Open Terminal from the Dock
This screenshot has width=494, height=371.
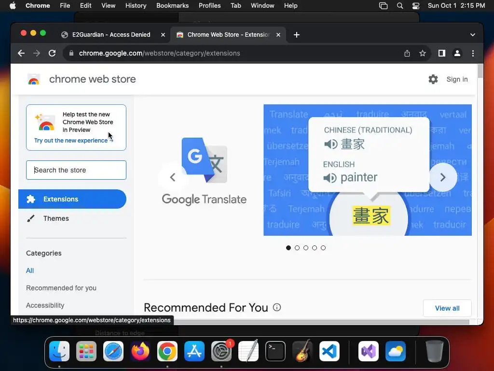[x=275, y=351]
